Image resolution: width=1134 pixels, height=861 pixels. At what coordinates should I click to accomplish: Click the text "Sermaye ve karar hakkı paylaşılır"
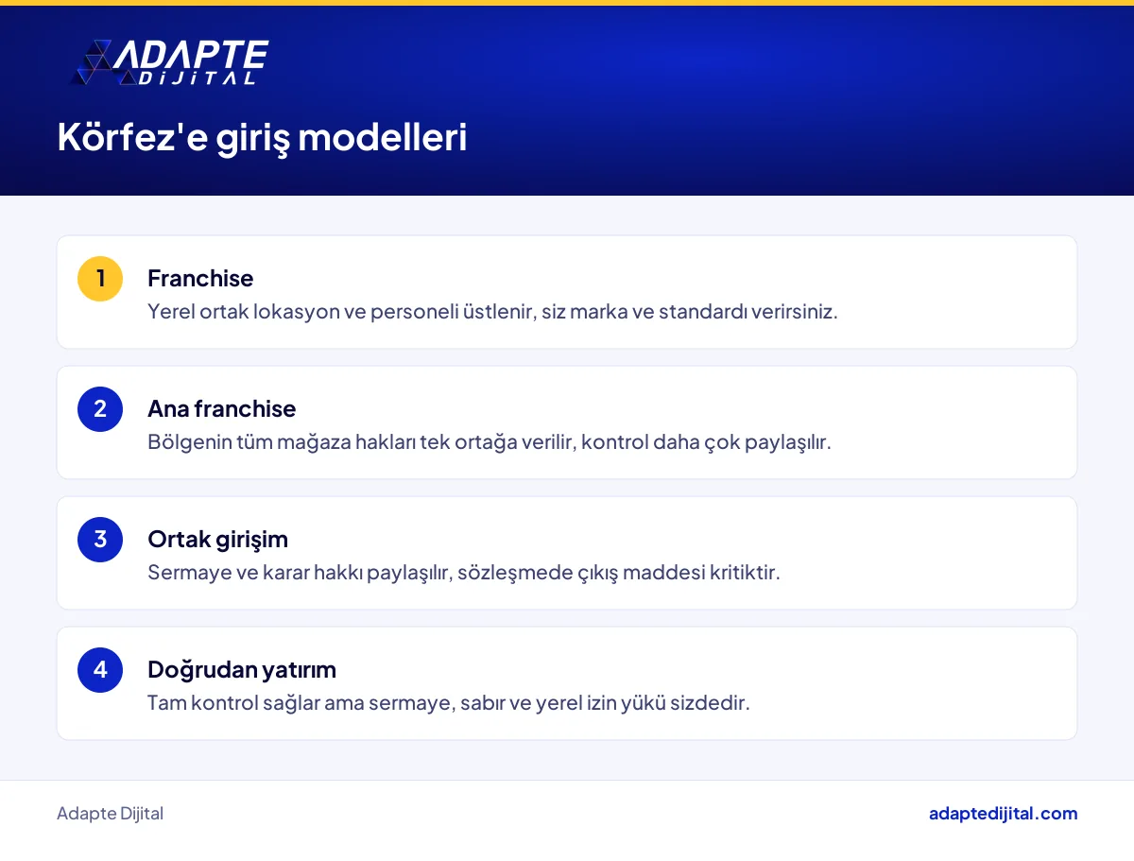pyautogui.click(x=298, y=572)
